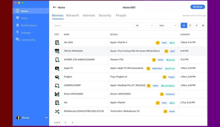Select the HUAWEI_P10-4ab60c52a0a006 device name
The width and height of the screenshot is (220, 127).
click(79, 60)
